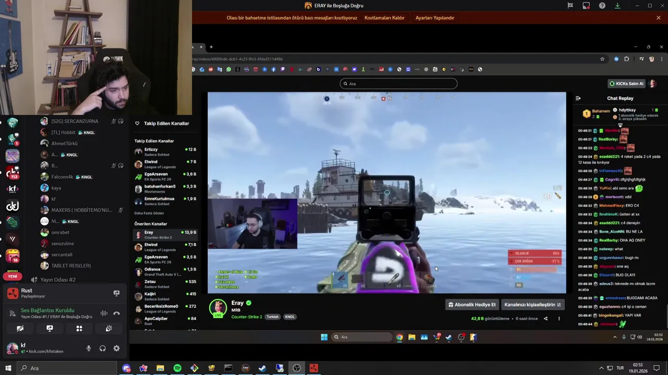This screenshot has height=375, width=668.
Task: Open the server icon with badge 113
Action: click(x=13, y=172)
